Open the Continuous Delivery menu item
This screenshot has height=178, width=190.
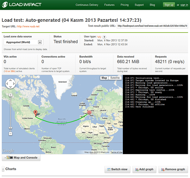tap(87, 5)
